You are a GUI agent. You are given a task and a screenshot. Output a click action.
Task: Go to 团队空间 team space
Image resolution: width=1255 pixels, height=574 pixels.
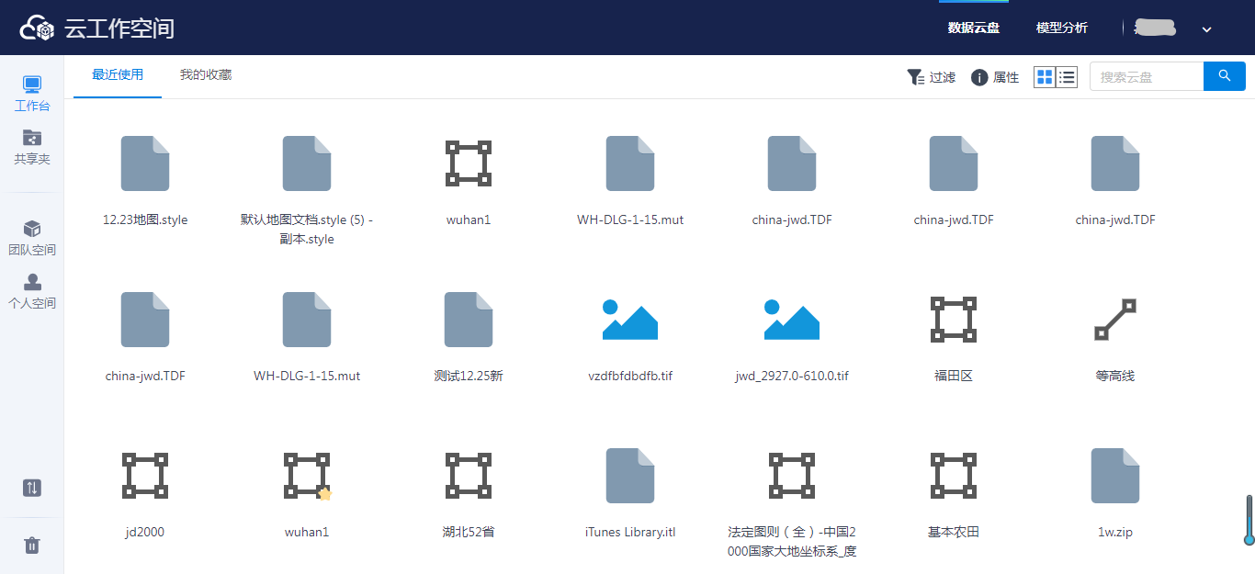click(32, 238)
